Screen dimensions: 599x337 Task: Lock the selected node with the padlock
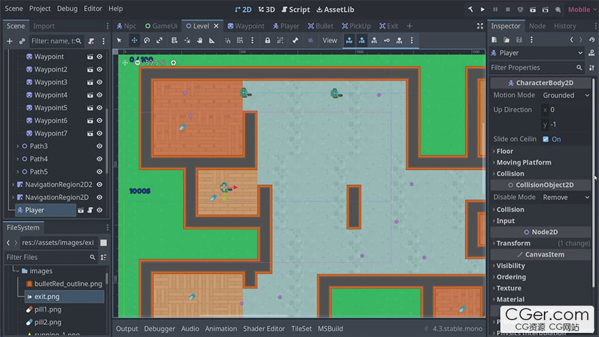pyautogui.click(x=268, y=40)
